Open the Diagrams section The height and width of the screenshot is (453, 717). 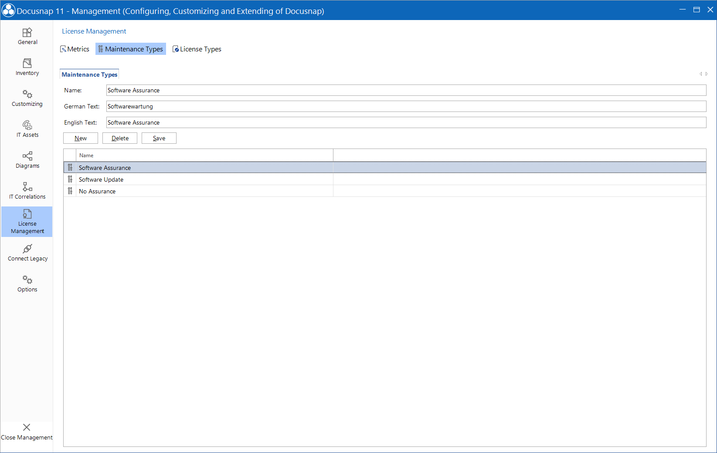coord(27,159)
